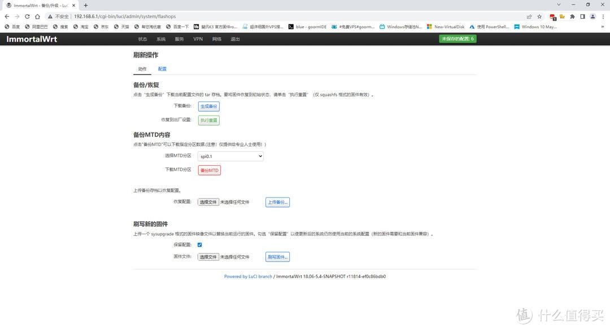Open the VPN navigation menu

198,39
